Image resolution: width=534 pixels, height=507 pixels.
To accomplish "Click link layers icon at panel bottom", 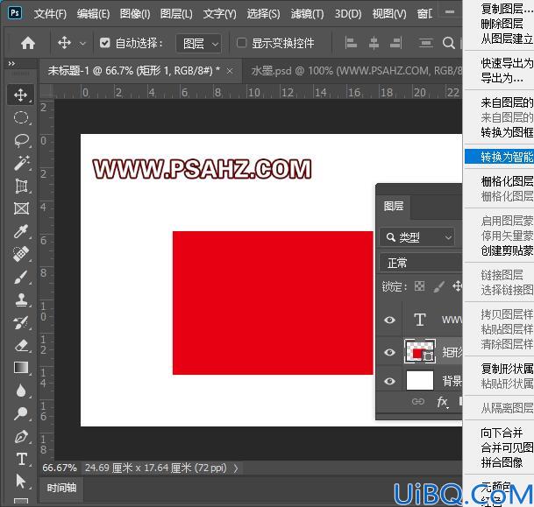I will (418, 402).
